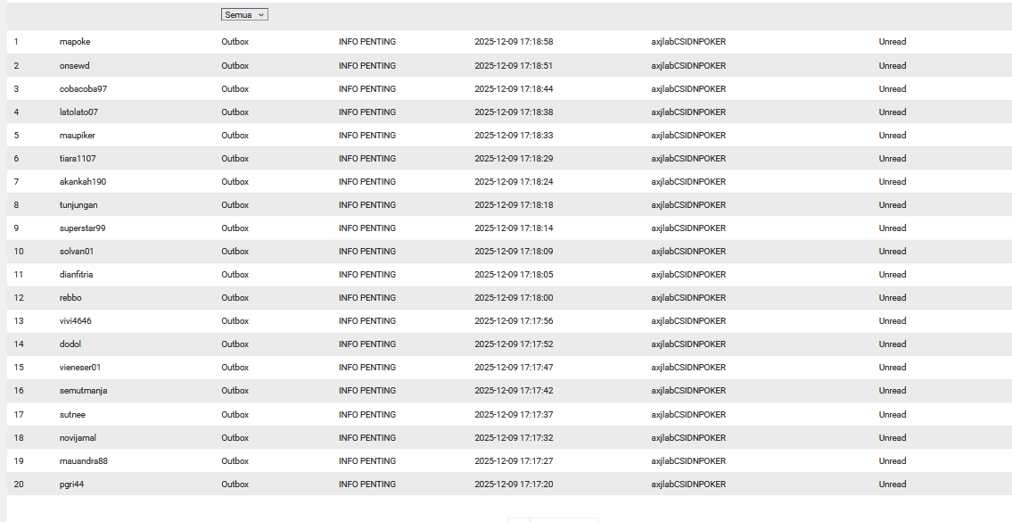
Task: Click Outbox cell in novijamal row
Action: (234, 439)
